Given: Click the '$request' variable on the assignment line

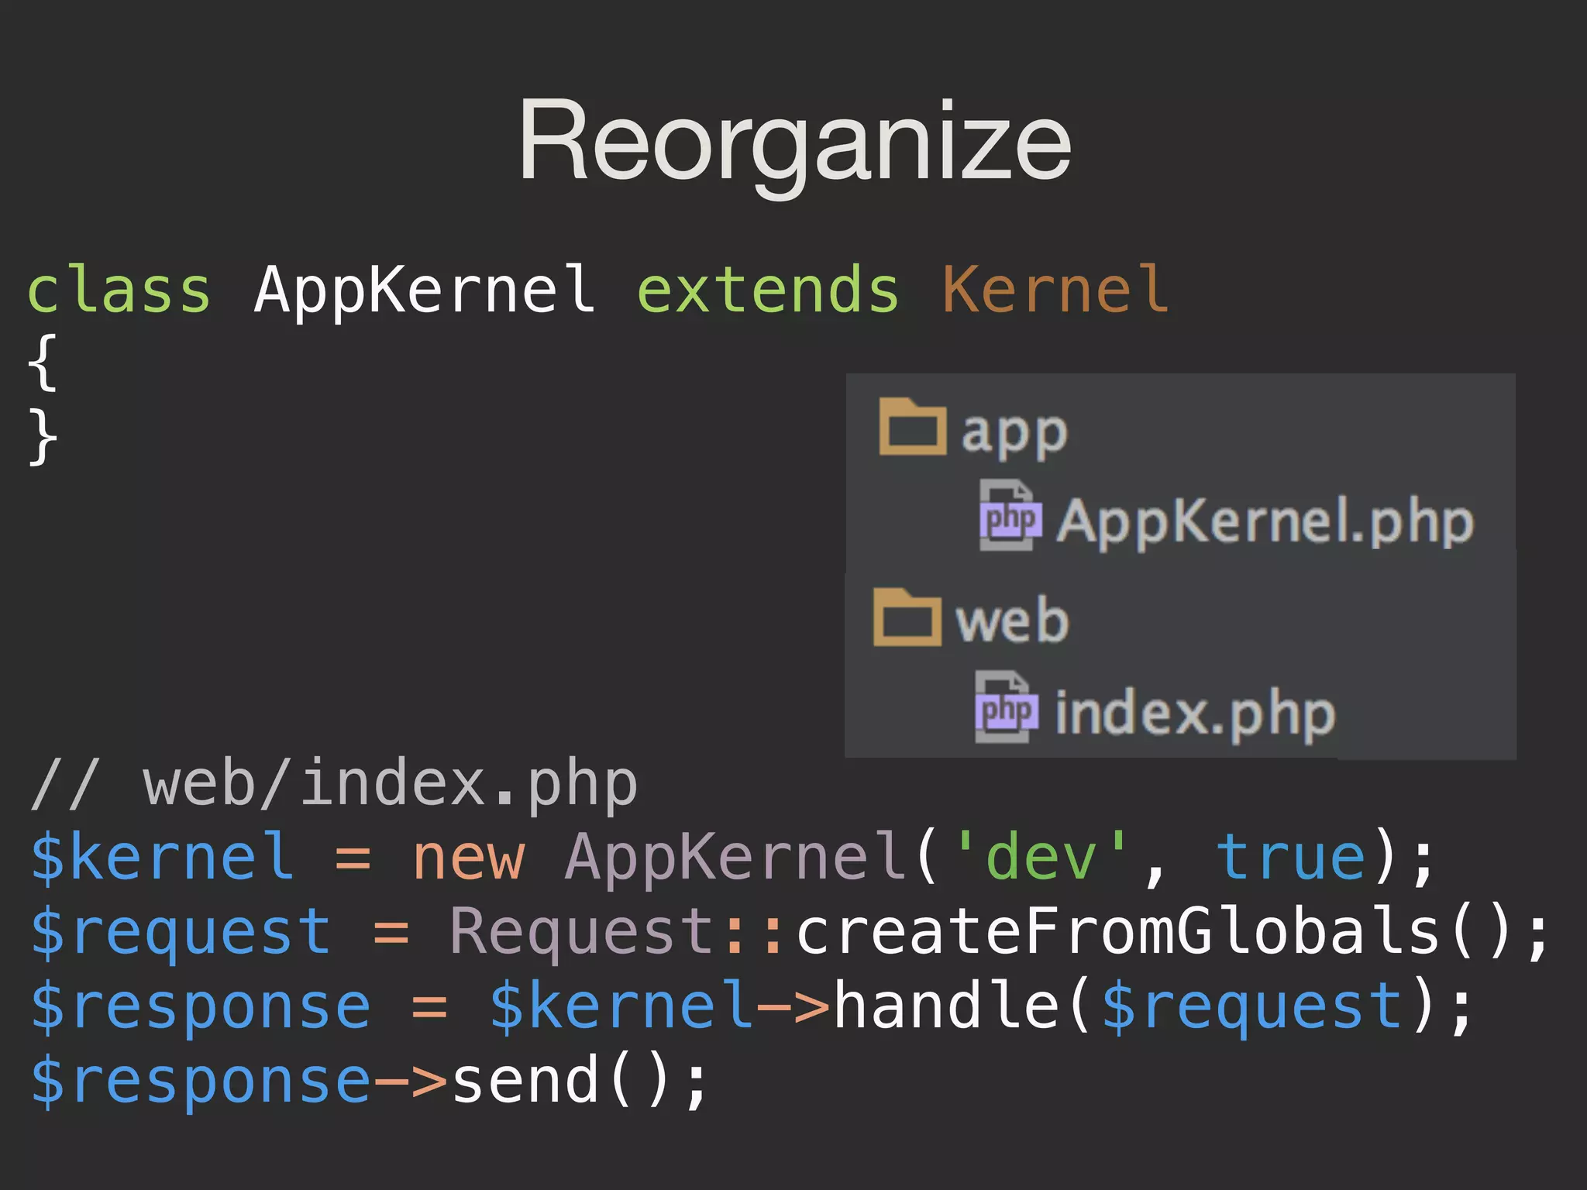Looking at the screenshot, I should click(181, 933).
